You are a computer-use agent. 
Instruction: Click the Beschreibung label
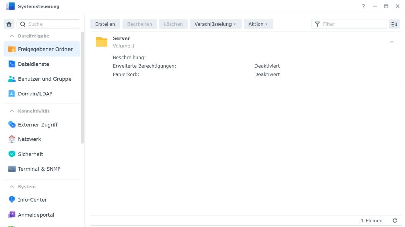[129, 58]
